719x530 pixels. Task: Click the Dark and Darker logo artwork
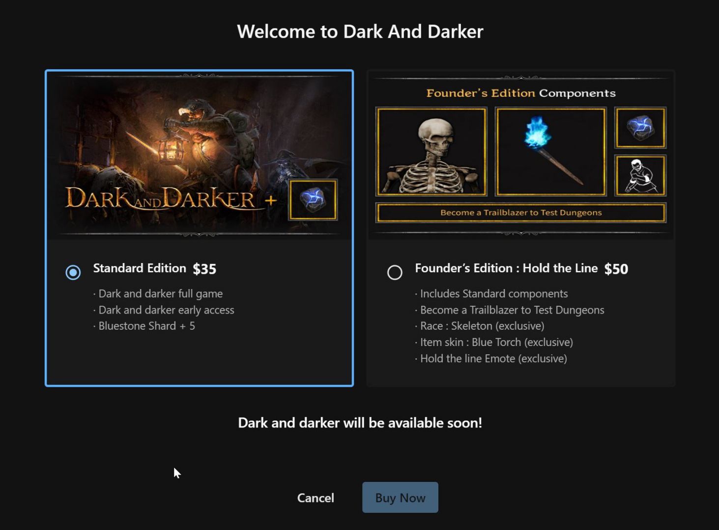point(161,198)
